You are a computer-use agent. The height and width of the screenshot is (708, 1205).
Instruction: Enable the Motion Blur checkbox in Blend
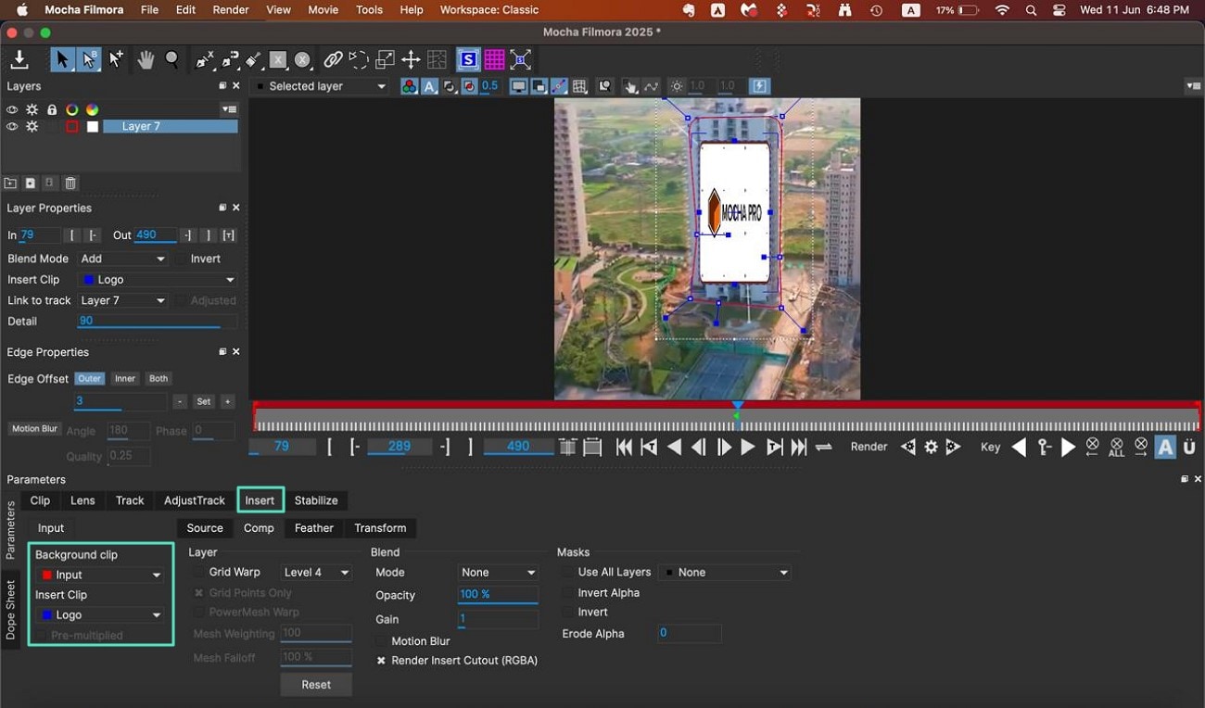[381, 641]
